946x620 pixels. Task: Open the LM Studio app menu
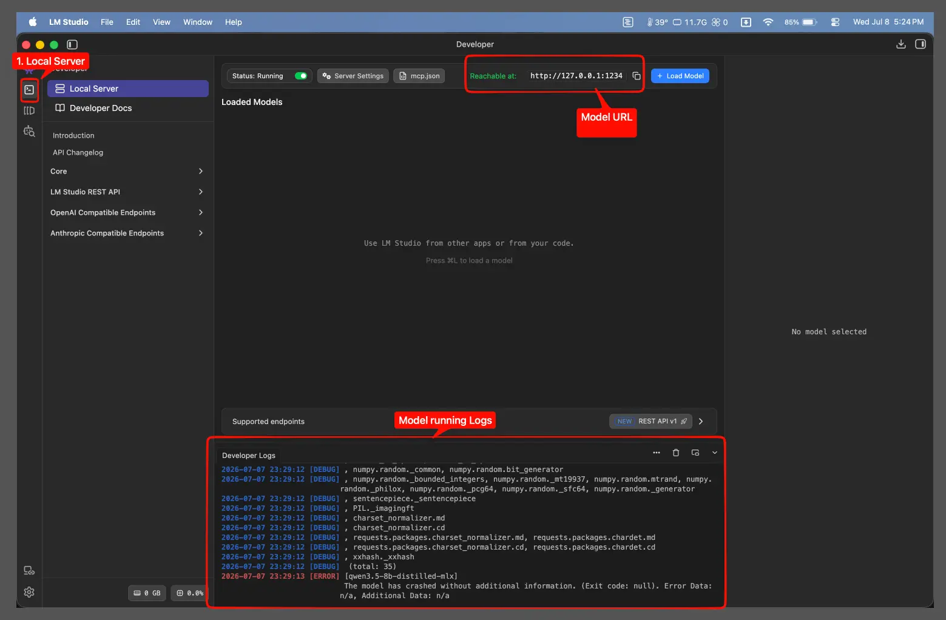tap(69, 22)
